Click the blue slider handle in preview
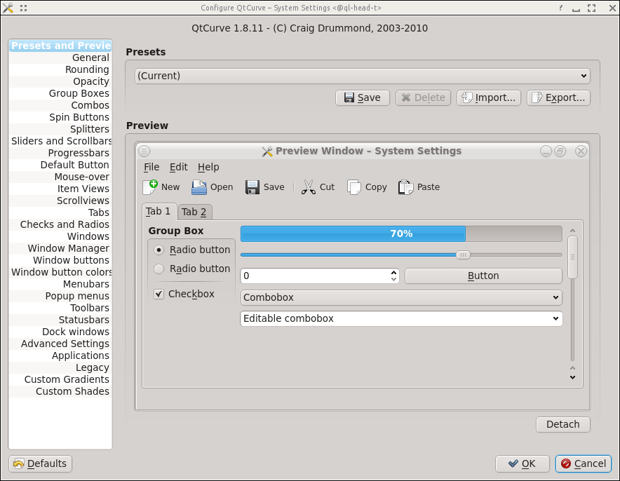Image resolution: width=620 pixels, height=481 pixels. (463, 255)
